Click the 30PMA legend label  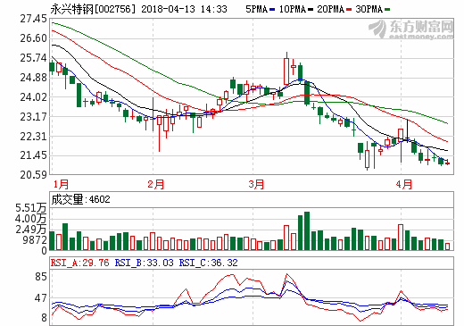(369, 10)
